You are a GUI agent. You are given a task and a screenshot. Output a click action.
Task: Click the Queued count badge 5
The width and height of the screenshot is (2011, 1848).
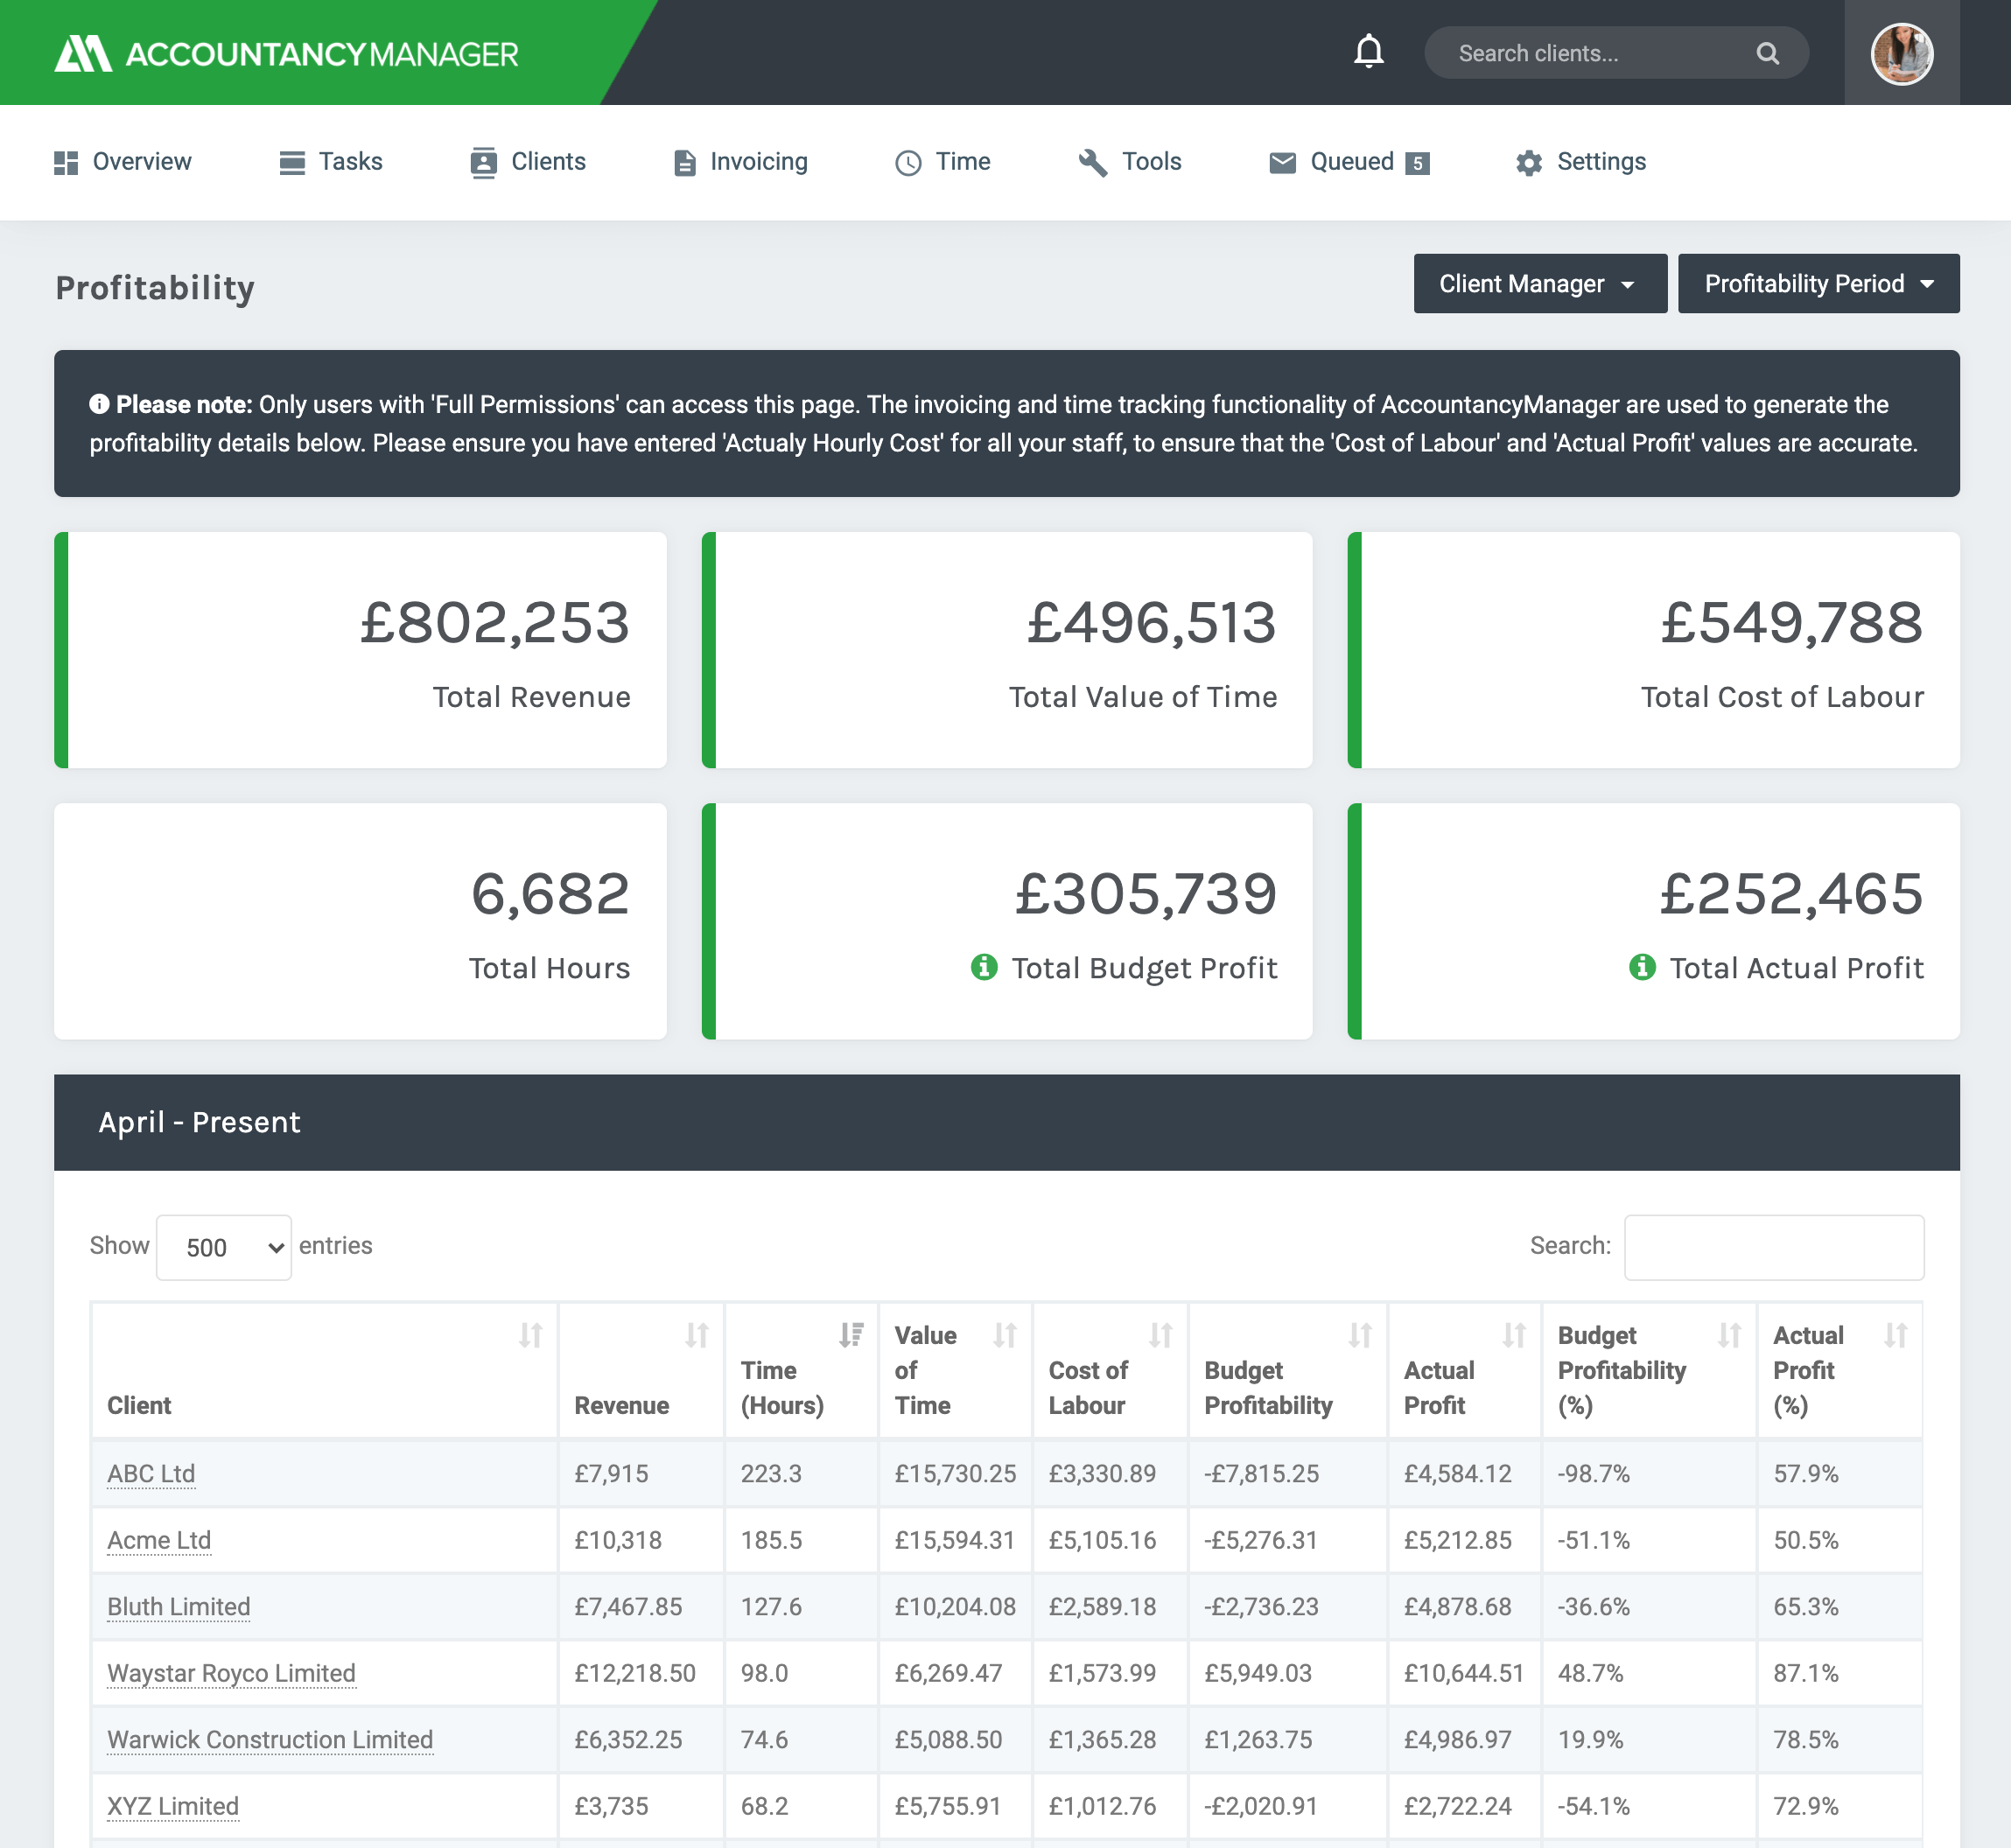click(x=1417, y=163)
